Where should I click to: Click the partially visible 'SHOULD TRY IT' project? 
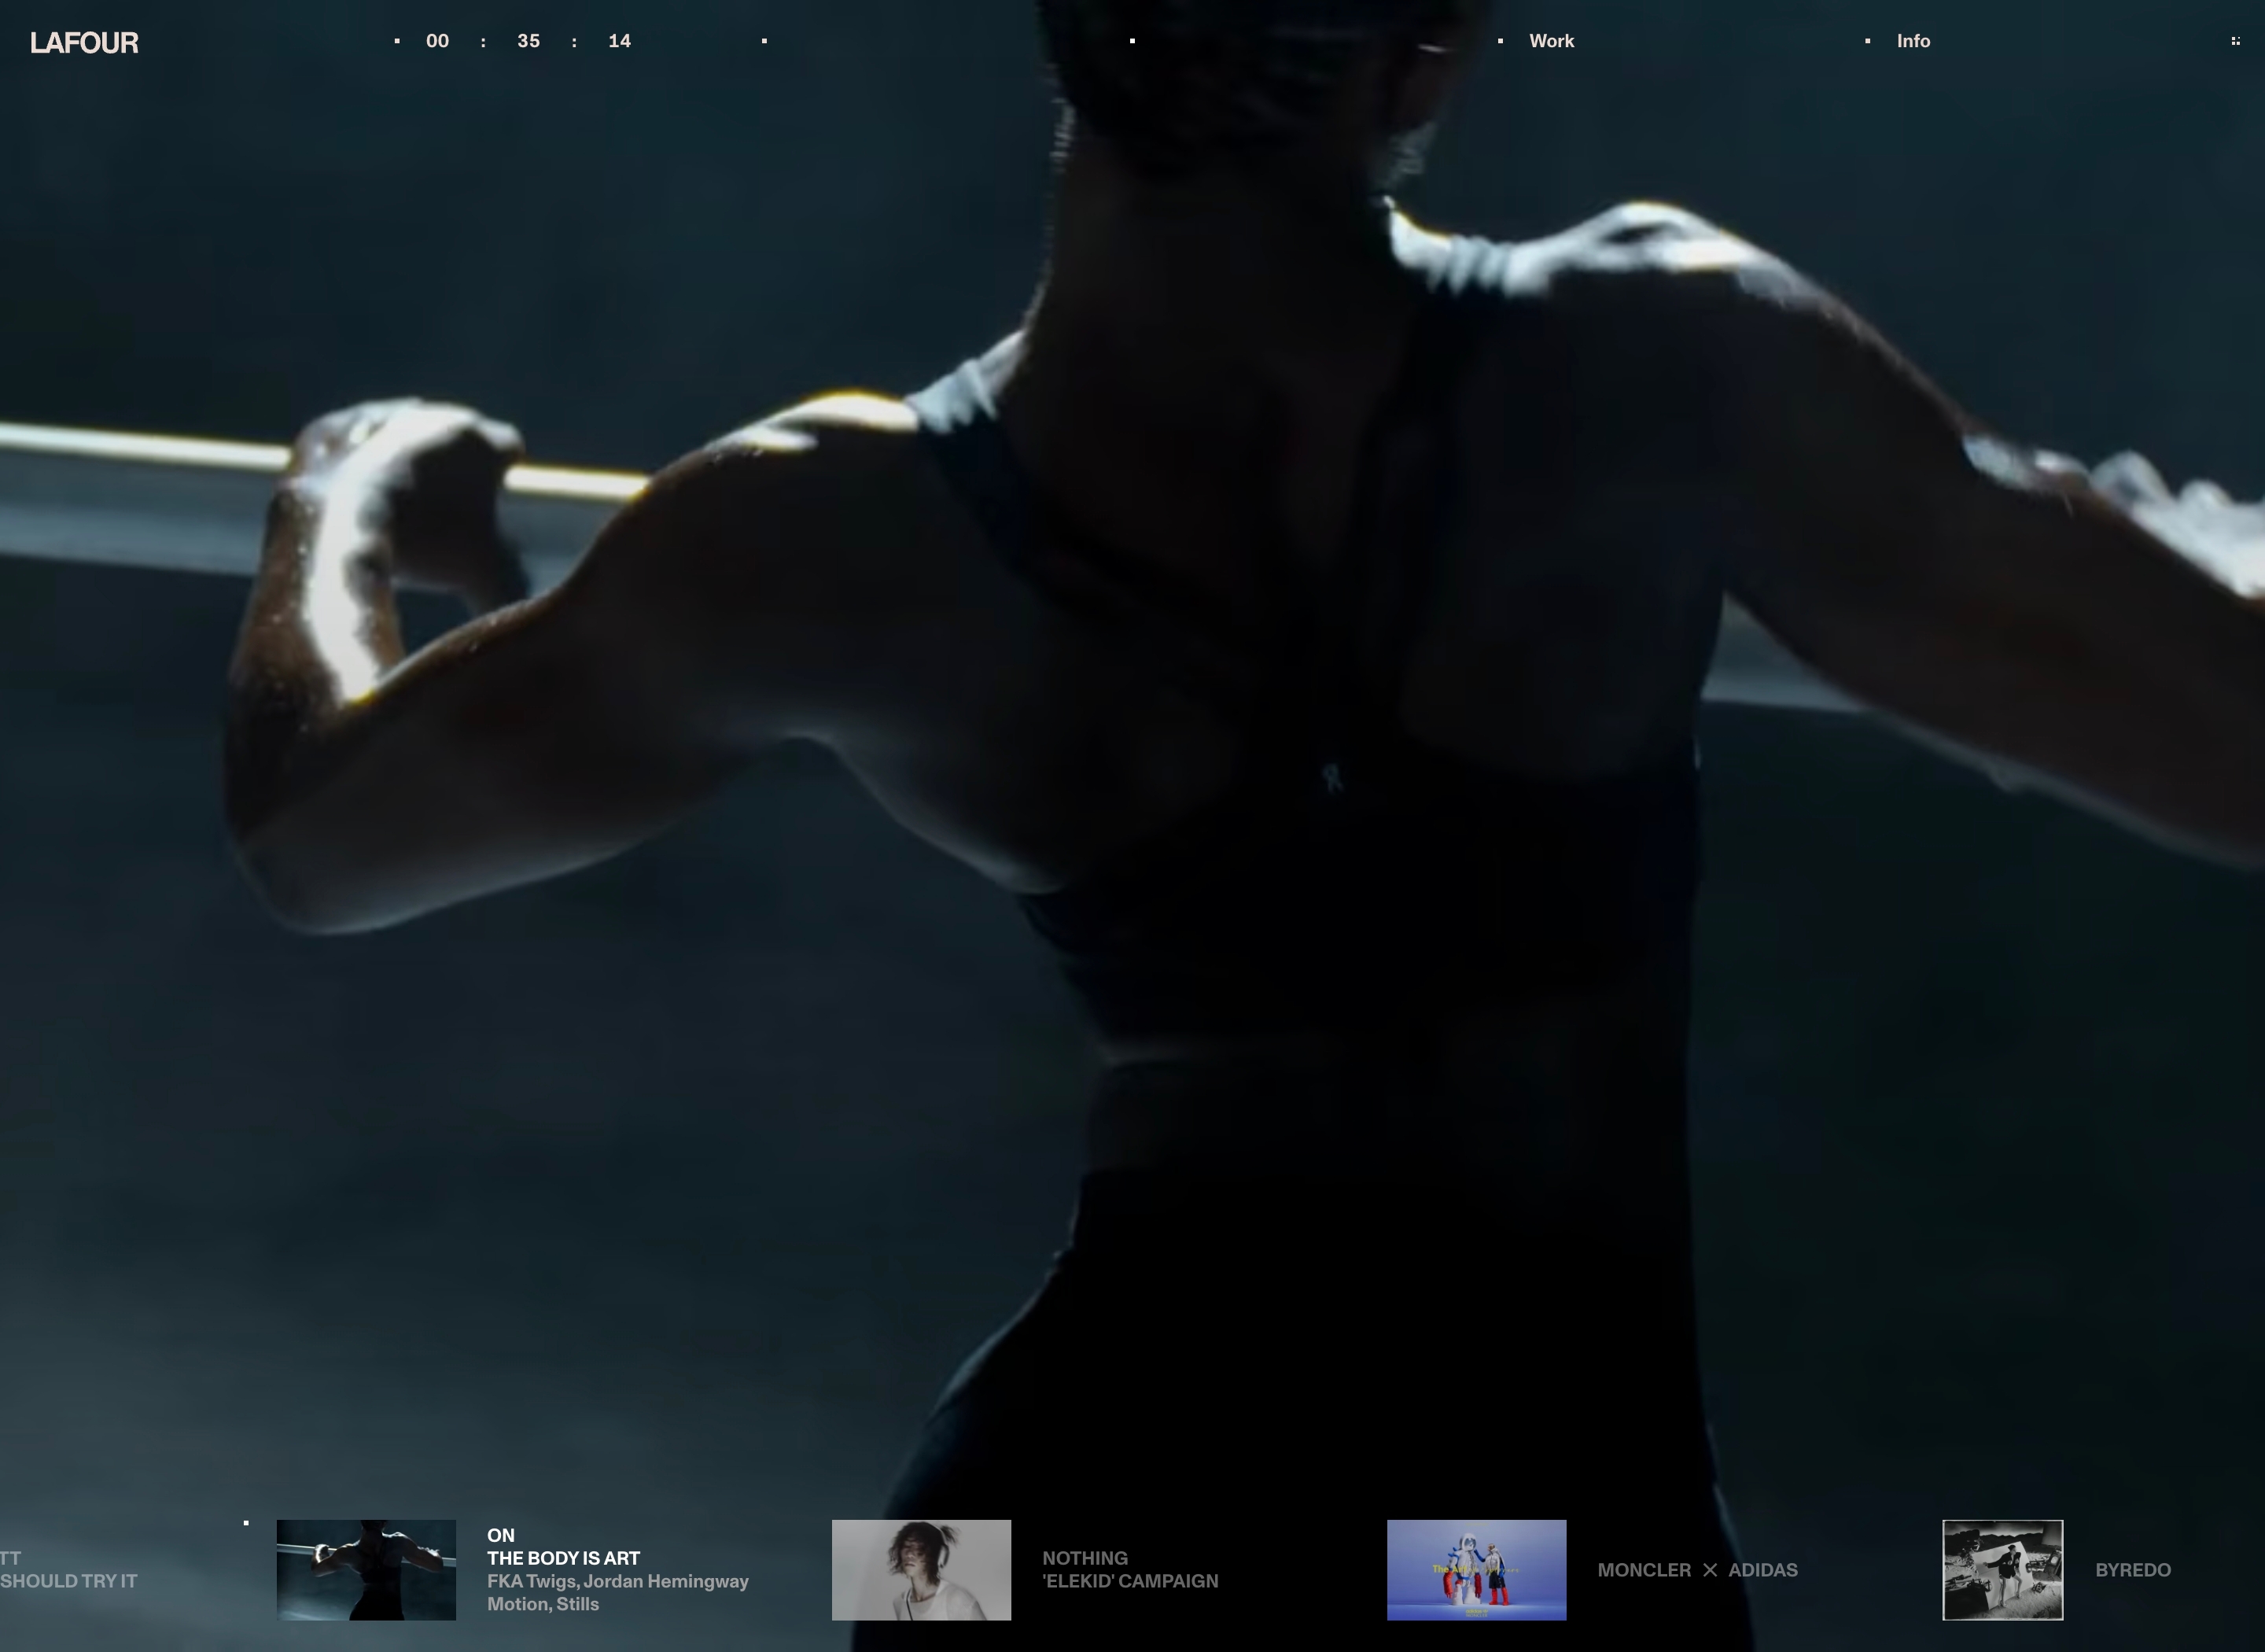(68, 1581)
